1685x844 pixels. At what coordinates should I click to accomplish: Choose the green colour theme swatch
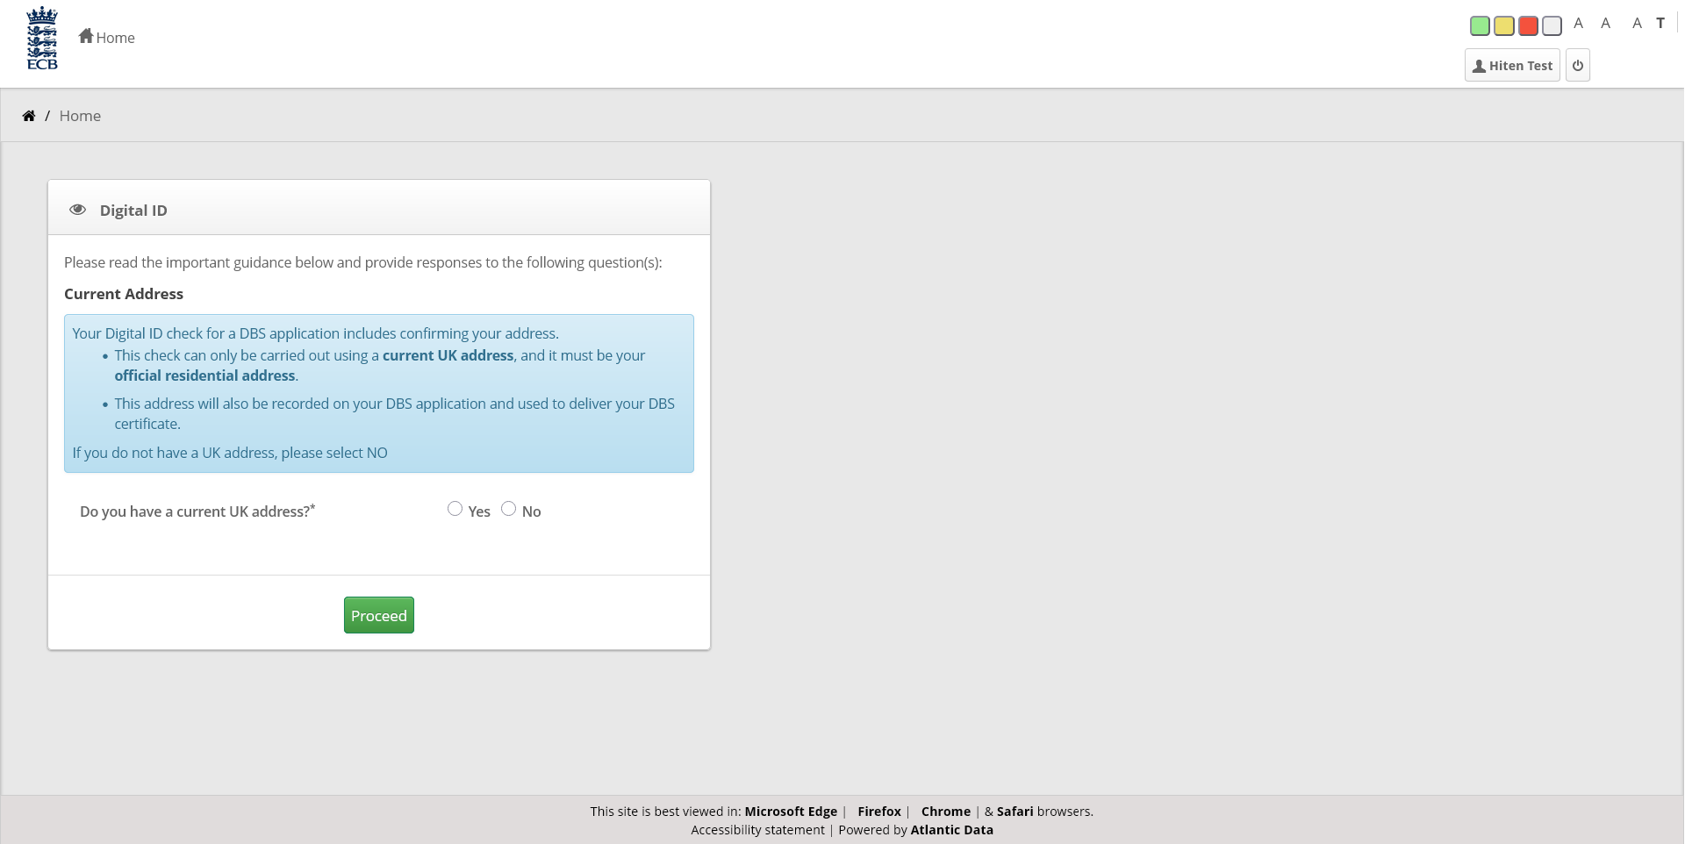1480,26
